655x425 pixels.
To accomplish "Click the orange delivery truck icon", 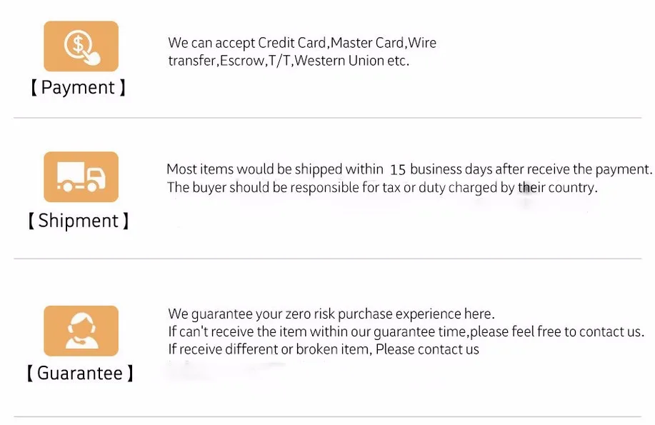I will click(81, 176).
